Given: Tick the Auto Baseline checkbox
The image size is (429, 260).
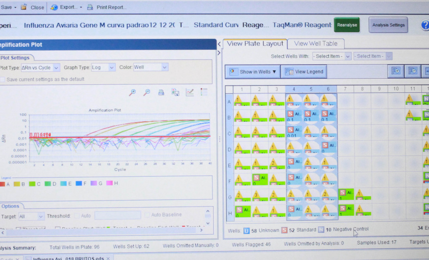Looking at the screenshot, I should pos(147,215).
